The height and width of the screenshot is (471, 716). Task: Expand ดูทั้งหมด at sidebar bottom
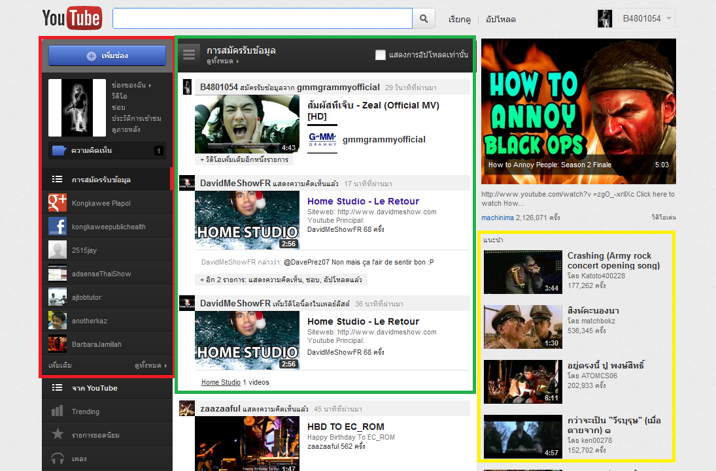click(150, 366)
